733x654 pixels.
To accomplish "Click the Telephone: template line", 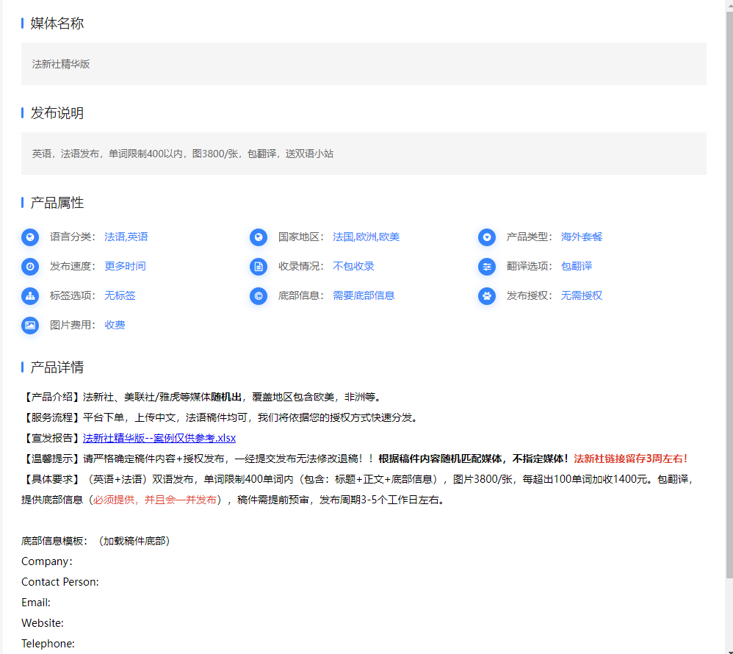I will tap(48, 644).
